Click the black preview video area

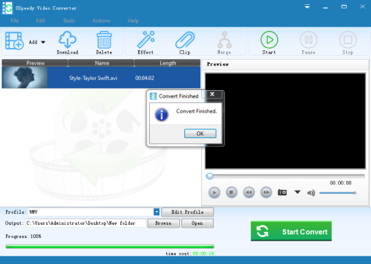(x=285, y=121)
